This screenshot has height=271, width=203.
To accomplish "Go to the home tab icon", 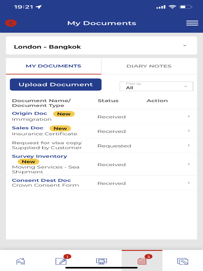I will 20,261.
